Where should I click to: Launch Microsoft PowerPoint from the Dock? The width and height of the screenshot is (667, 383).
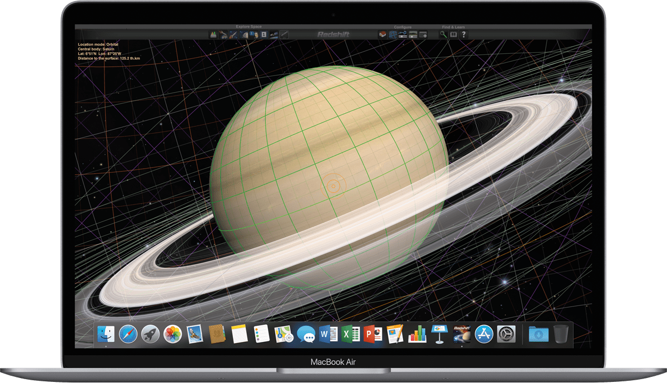click(372, 334)
